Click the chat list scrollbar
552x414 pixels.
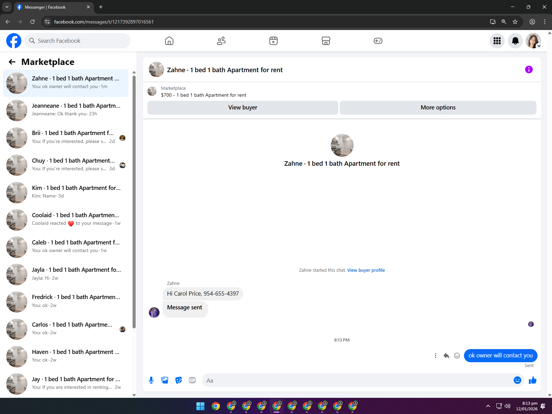pos(134,202)
